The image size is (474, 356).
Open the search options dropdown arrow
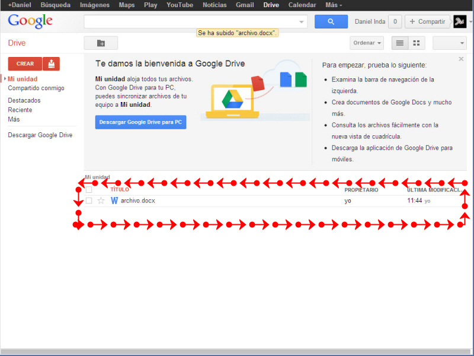(x=302, y=22)
